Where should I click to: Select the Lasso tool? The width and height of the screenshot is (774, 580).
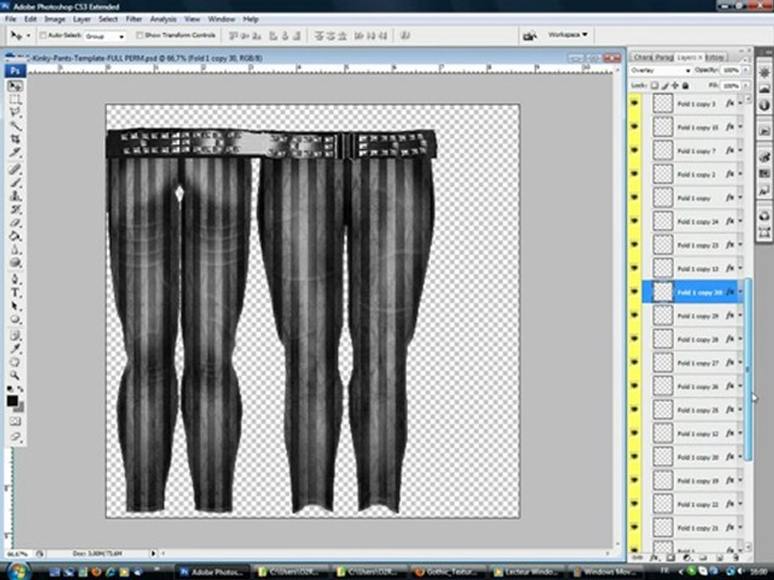click(x=15, y=113)
